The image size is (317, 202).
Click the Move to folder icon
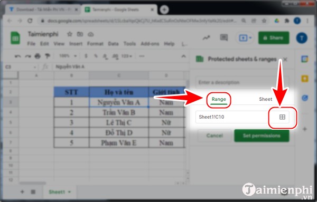pyautogui.click(x=80, y=34)
